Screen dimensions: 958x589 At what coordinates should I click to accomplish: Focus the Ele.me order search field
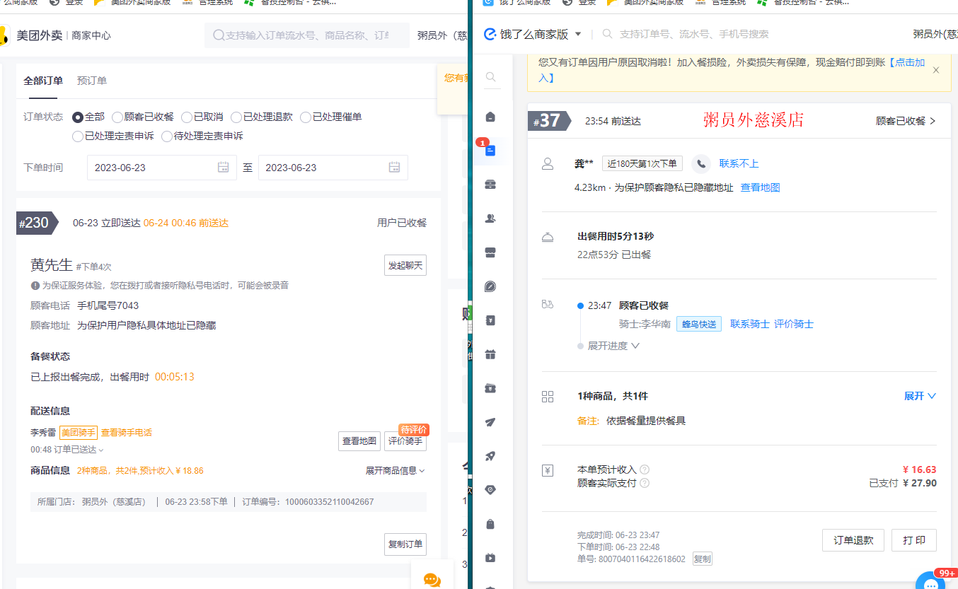(x=693, y=34)
